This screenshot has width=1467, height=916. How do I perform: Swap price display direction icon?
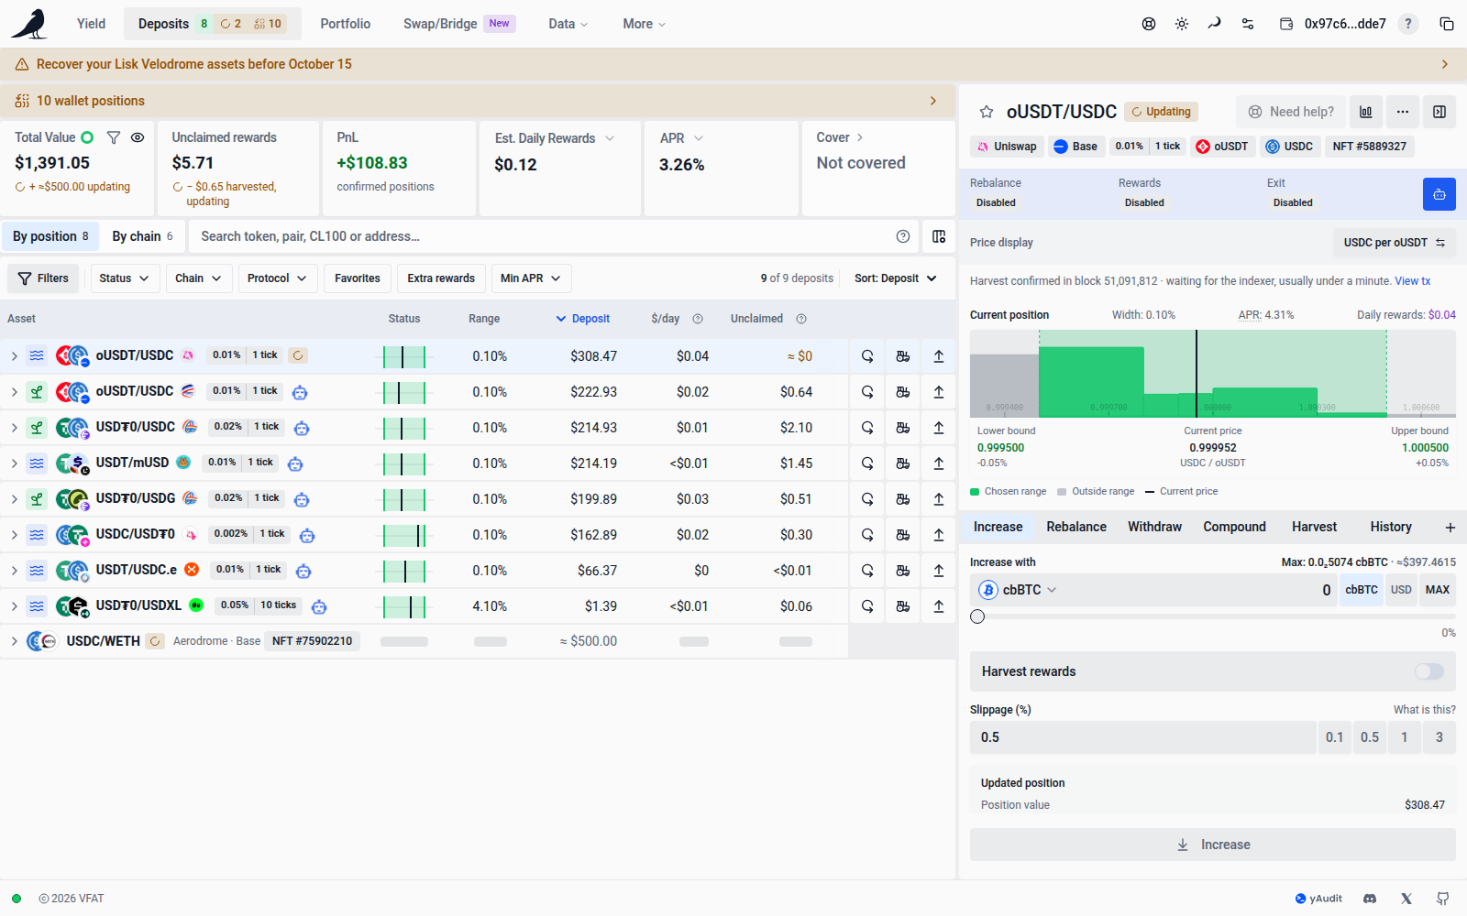pos(1440,243)
